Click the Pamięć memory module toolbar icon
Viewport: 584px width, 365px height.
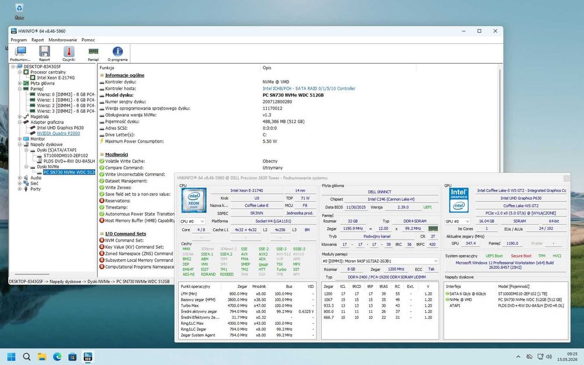coord(93,53)
